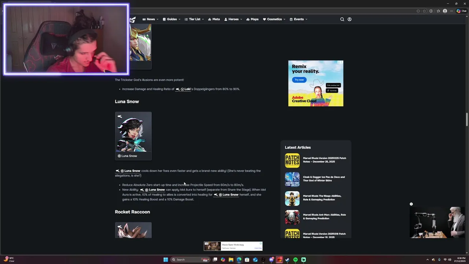Open Cloak & Dagger Ice Pas de Deux article
The width and height of the screenshot is (469, 264).
click(x=324, y=179)
